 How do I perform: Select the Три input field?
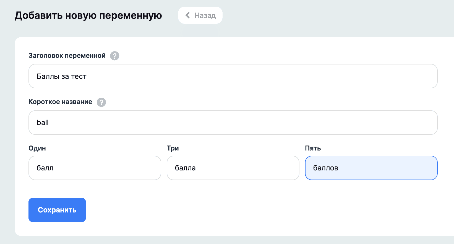click(x=233, y=168)
